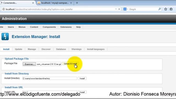This screenshot has height=99, width=176.
Task: Click the Install from Directory legend
Action: tap(16, 74)
